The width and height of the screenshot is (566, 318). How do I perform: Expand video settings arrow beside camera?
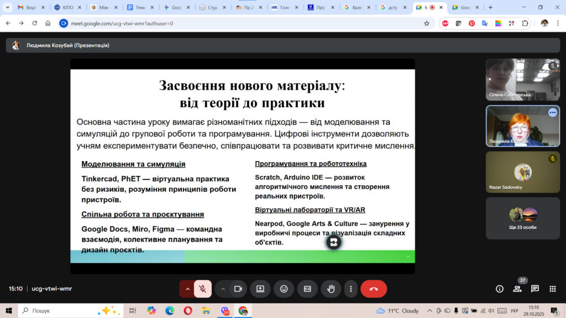223,289
